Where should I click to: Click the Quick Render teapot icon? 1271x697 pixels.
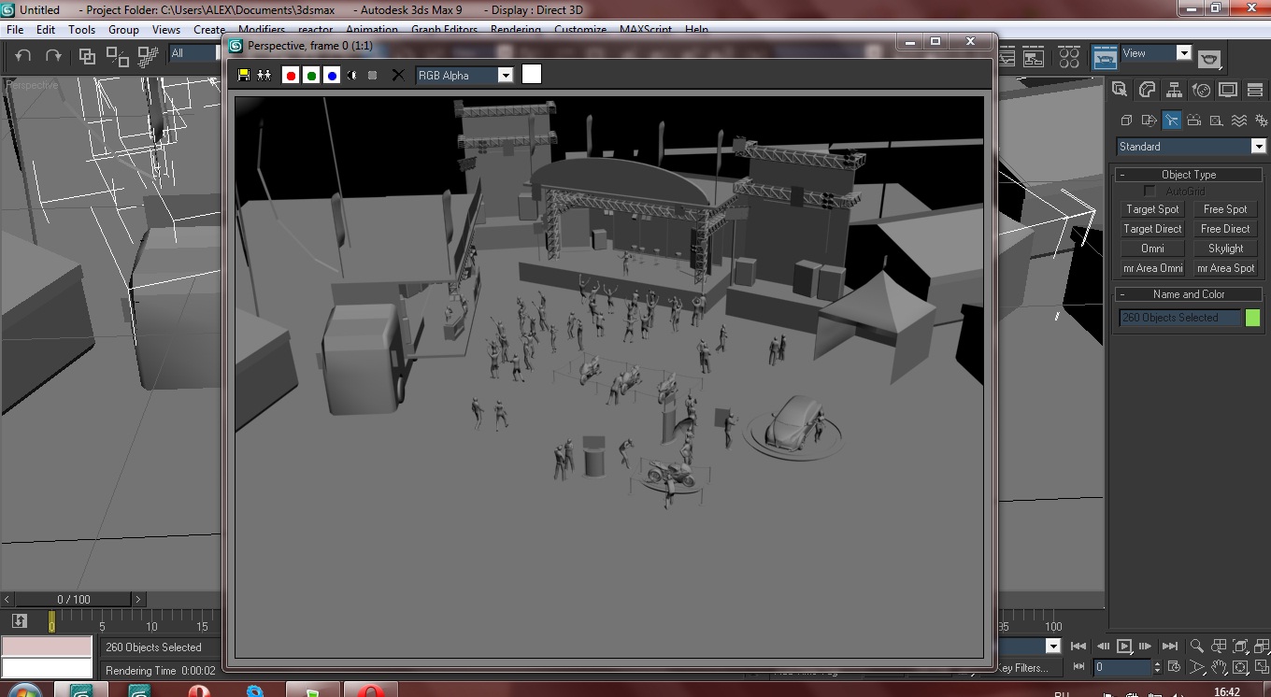tap(1209, 59)
